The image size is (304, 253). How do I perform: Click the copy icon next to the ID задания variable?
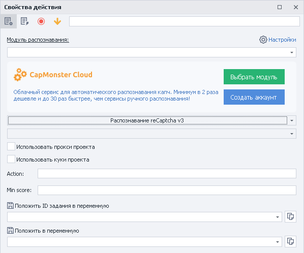[x=290, y=216]
